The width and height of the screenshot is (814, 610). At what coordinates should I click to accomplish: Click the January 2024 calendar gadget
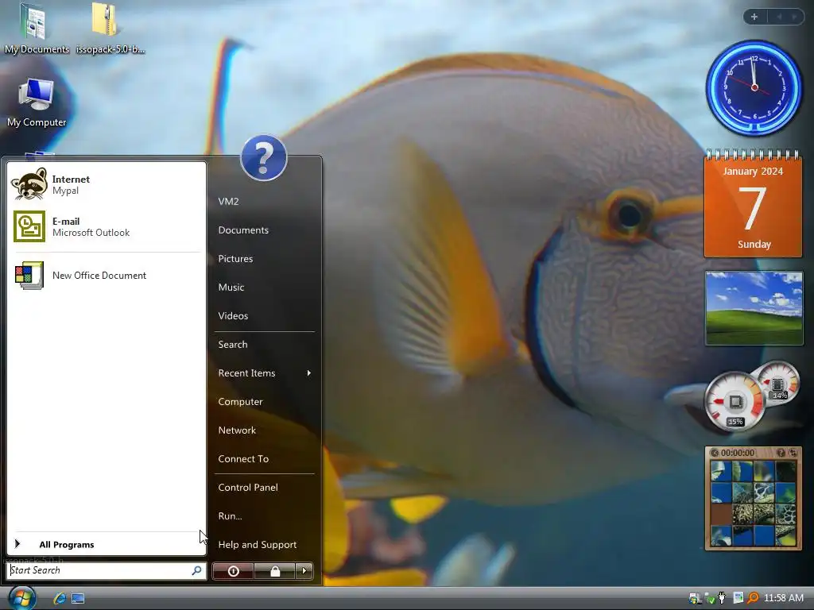pos(754,203)
